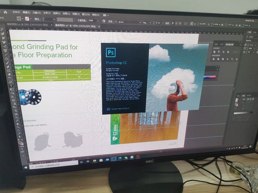258x193 pixels.
Task: Open the 效果(C) Effect menu
Action: pyautogui.click(x=66, y=14)
